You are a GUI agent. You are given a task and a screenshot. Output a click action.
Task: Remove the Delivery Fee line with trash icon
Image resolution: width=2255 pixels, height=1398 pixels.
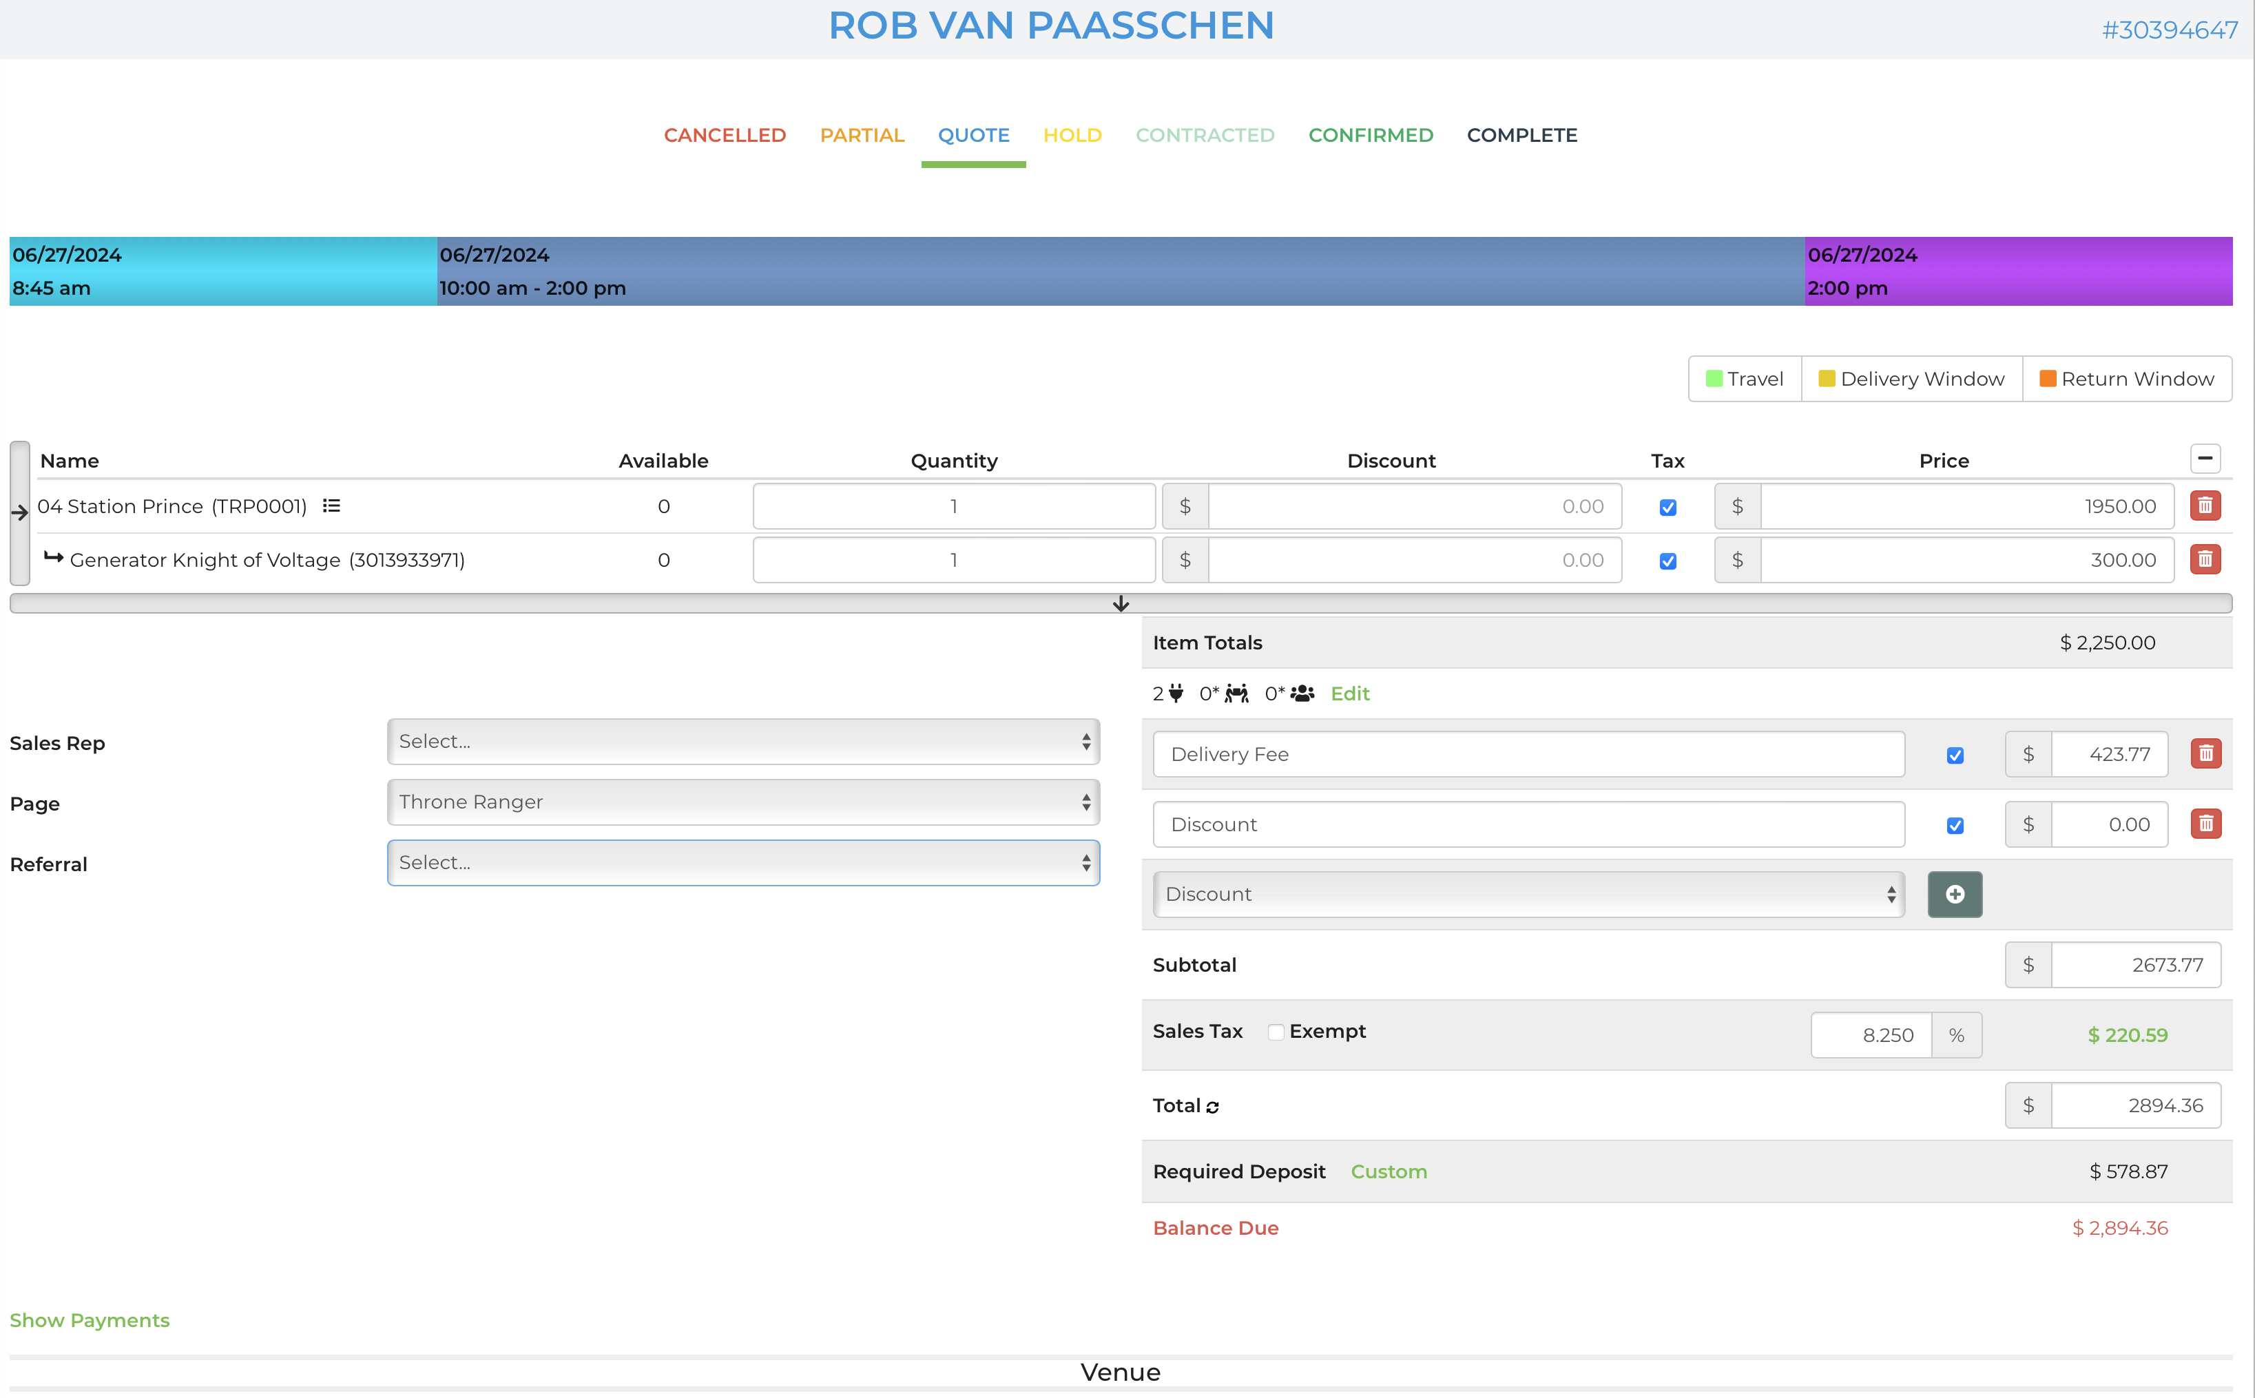click(2205, 753)
